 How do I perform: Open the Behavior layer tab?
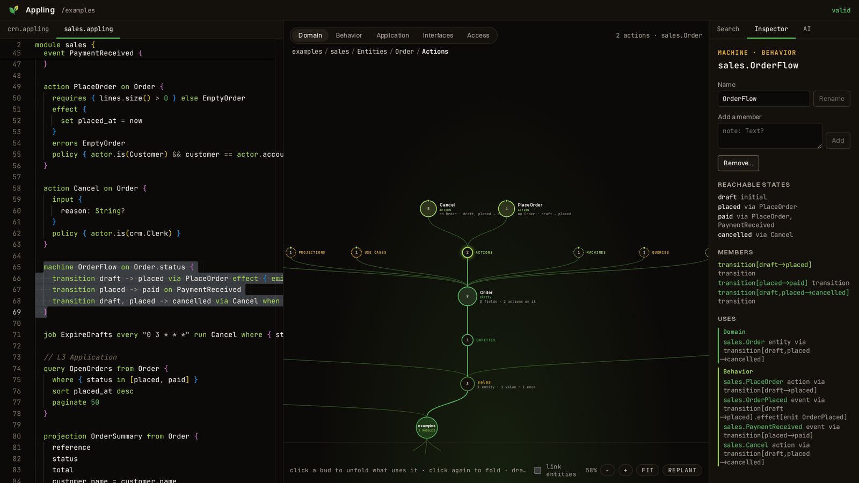tap(349, 35)
